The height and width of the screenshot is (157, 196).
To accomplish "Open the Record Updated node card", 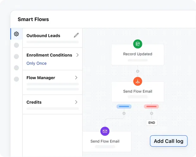I will tap(138, 55).
